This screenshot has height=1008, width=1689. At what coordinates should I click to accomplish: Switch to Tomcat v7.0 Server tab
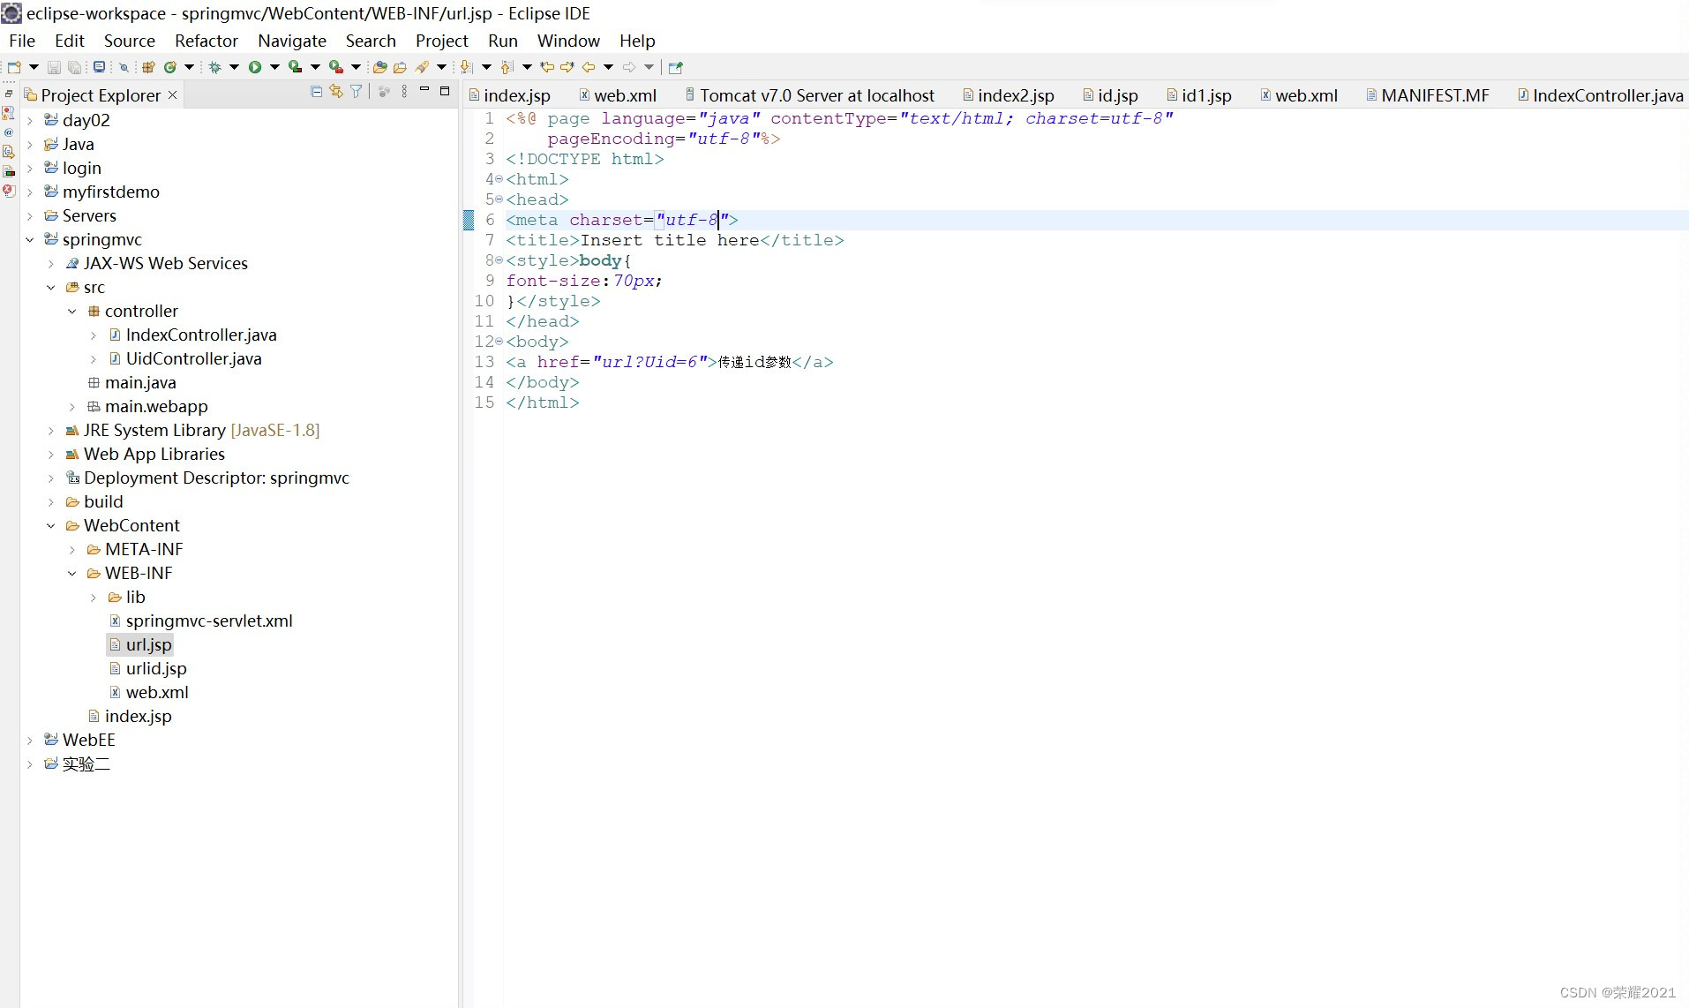809,95
